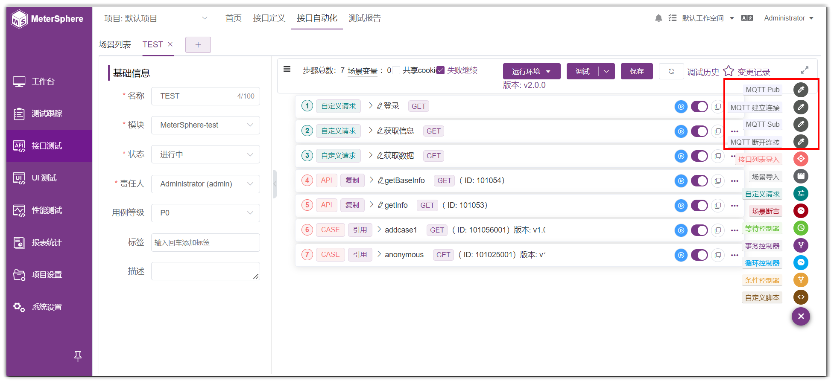This screenshot has width=834, height=384.
Task: Expand the addcase1 step details
Action: pyautogui.click(x=379, y=230)
